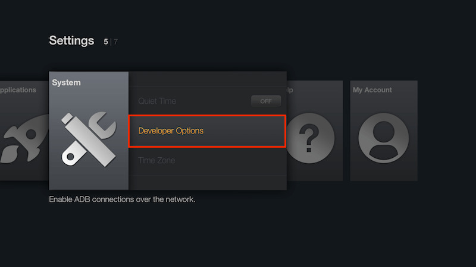This screenshot has height=267, width=476.
Task: Click the My Account tile label
Action: [x=372, y=90]
